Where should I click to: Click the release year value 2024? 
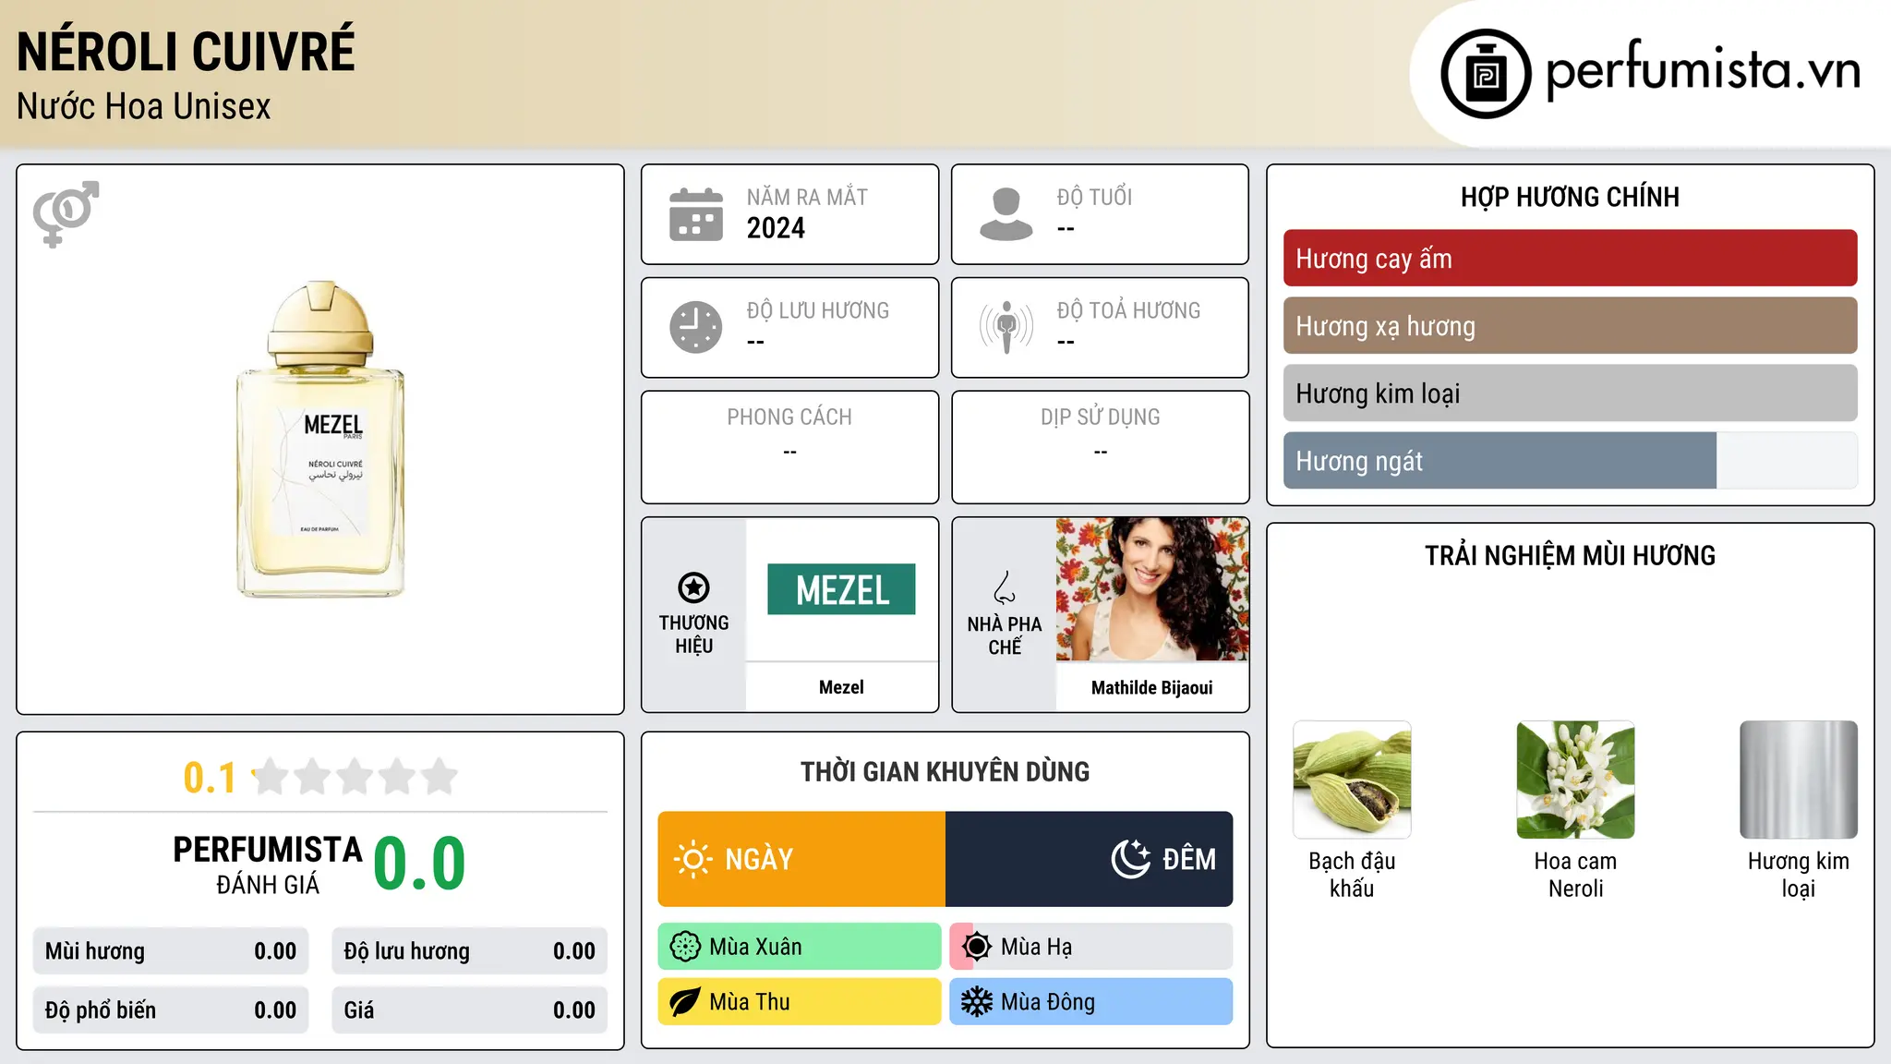click(x=776, y=228)
